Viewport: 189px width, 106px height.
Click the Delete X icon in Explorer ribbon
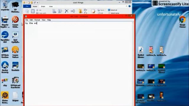point(66,11)
